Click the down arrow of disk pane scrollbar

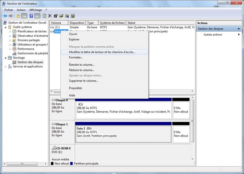pos(192,159)
